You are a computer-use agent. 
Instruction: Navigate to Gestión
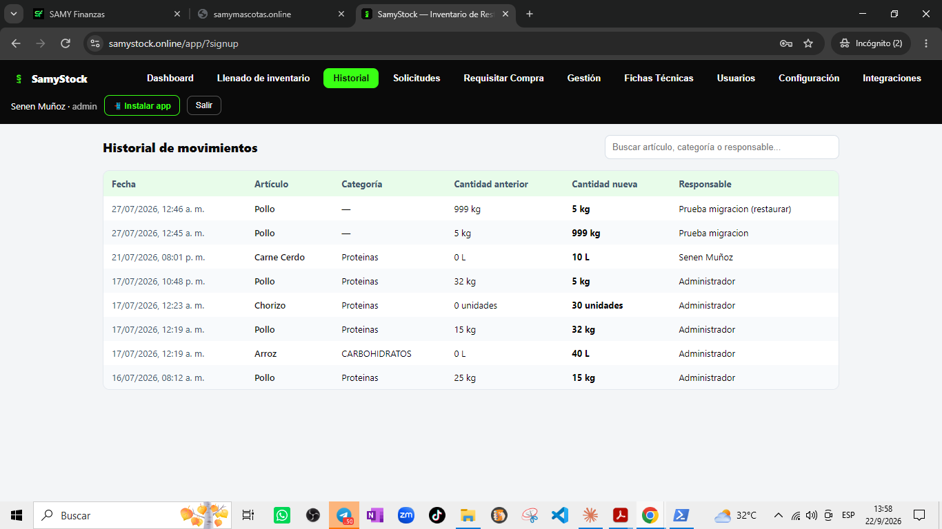584,79
